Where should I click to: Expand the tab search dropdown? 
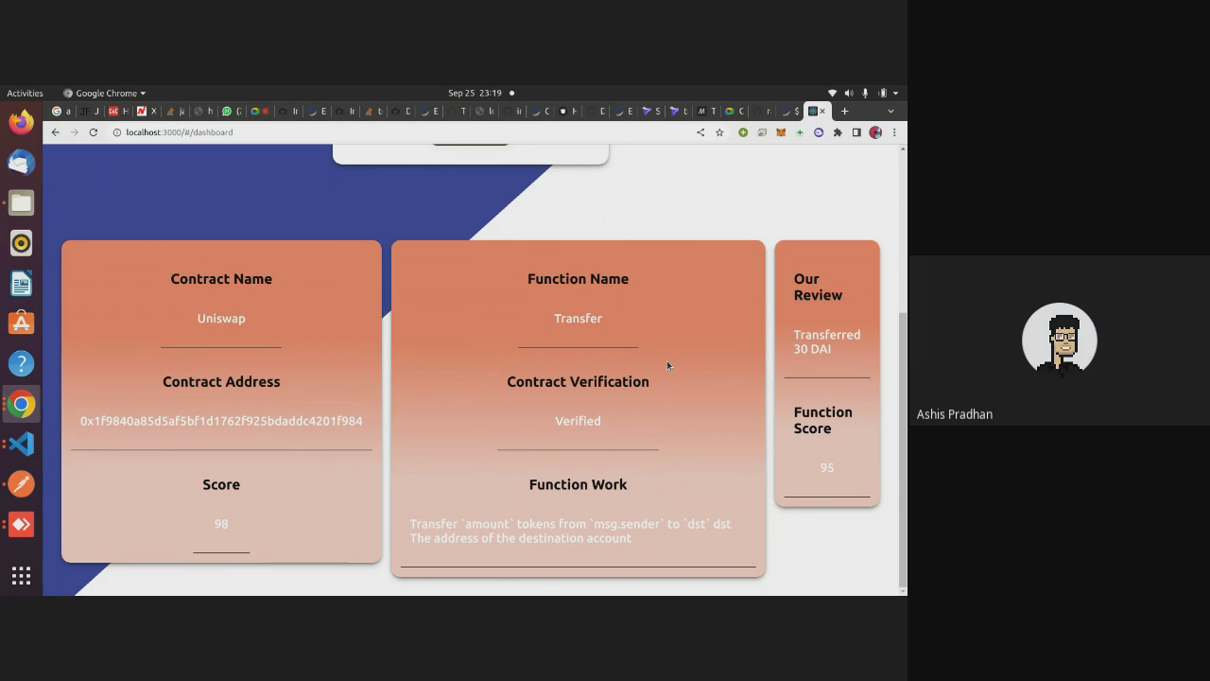pos(890,112)
